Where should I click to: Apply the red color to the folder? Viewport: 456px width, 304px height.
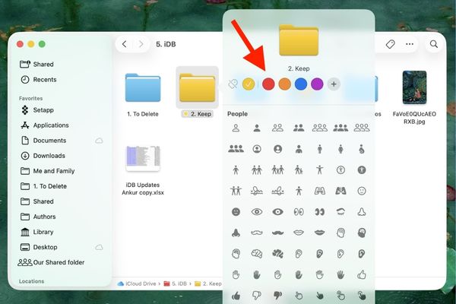point(268,84)
